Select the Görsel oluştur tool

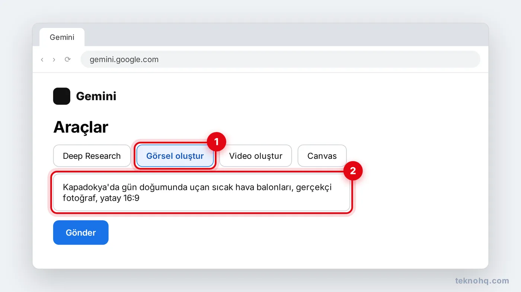point(175,156)
